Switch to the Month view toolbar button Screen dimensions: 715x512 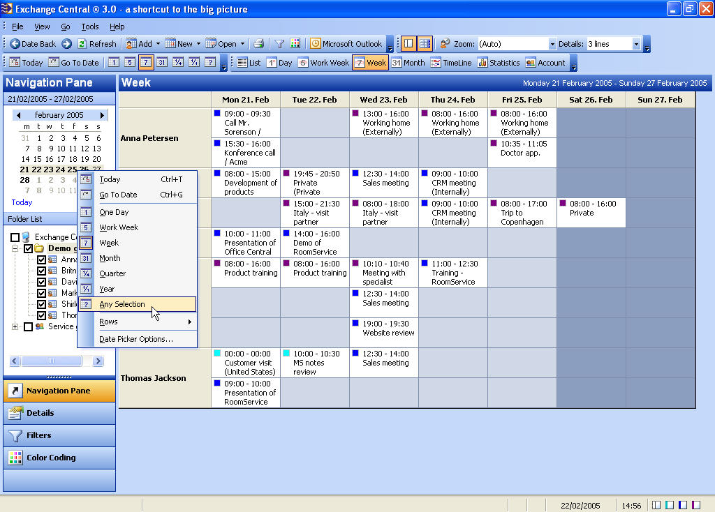click(408, 62)
